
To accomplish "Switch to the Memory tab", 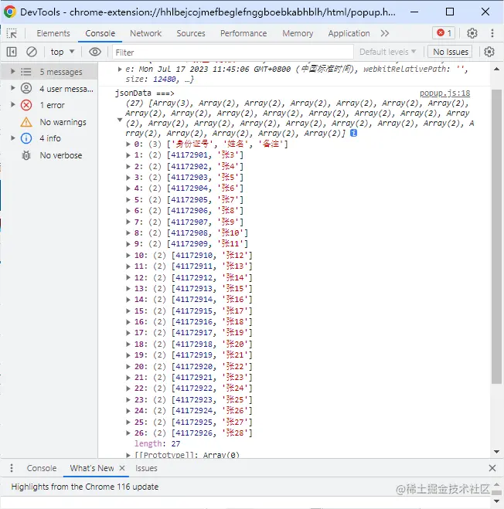I will pyautogui.click(x=298, y=33).
